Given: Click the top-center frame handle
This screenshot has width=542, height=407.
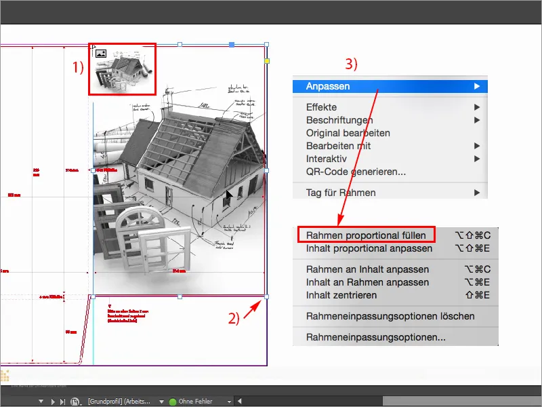Looking at the screenshot, I should (x=180, y=44).
